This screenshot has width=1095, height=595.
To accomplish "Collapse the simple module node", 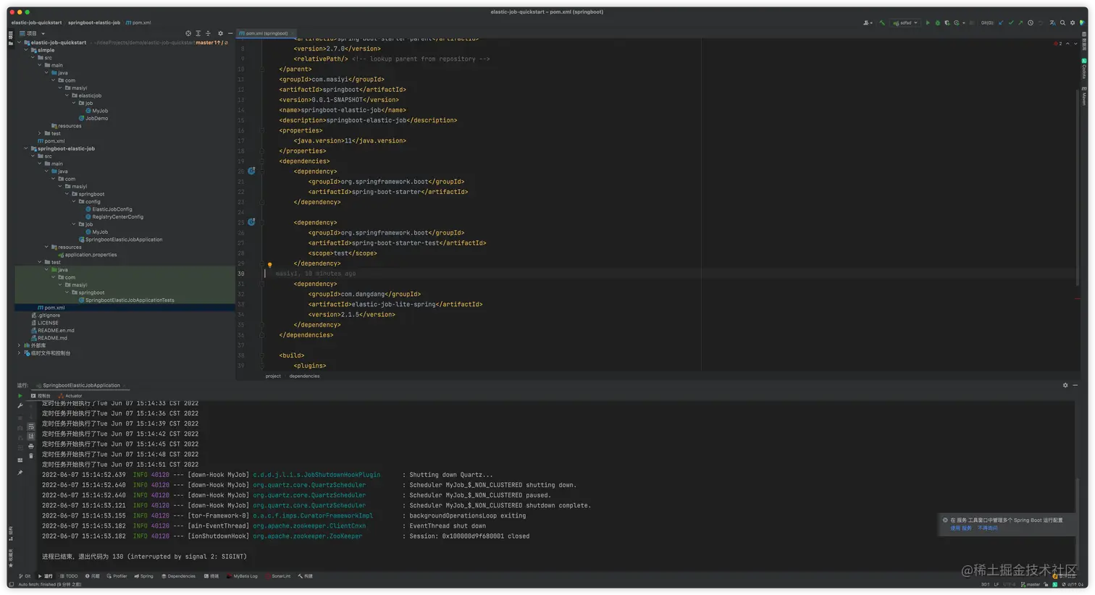I will coord(26,50).
